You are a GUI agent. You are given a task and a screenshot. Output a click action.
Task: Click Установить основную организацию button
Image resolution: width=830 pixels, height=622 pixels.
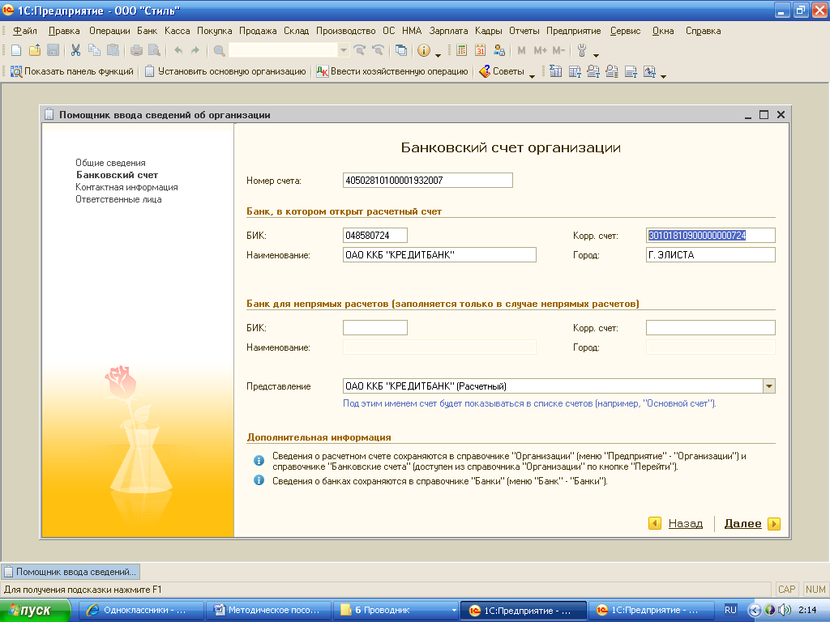tap(225, 71)
